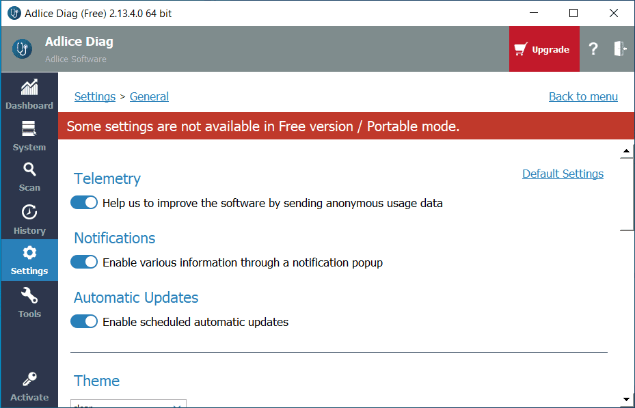Go Back to menu
The height and width of the screenshot is (408, 635).
583,96
